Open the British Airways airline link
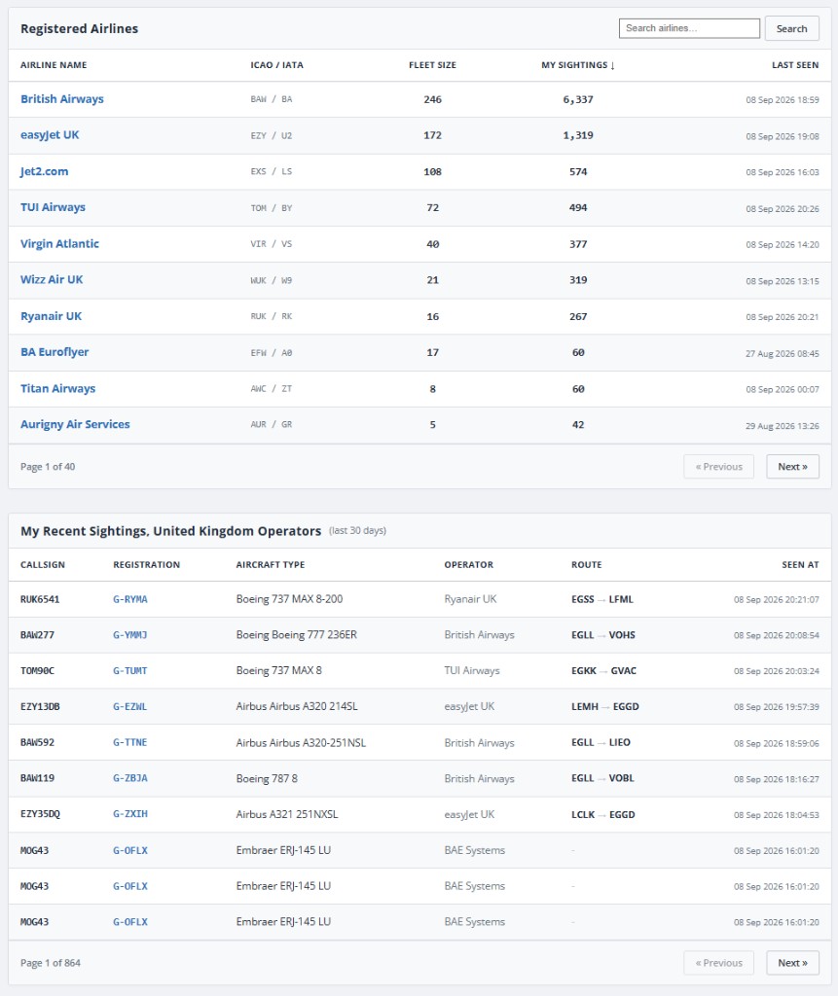The width and height of the screenshot is (838, 996). (x=61, y=99)
